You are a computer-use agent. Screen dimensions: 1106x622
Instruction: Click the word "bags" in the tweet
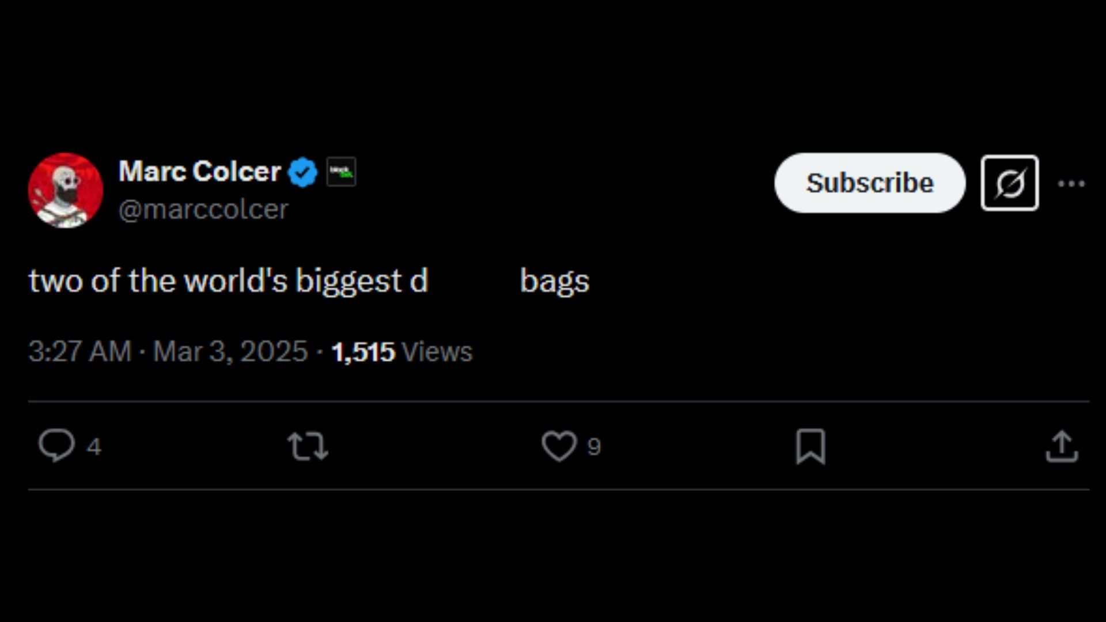[554, 281]
